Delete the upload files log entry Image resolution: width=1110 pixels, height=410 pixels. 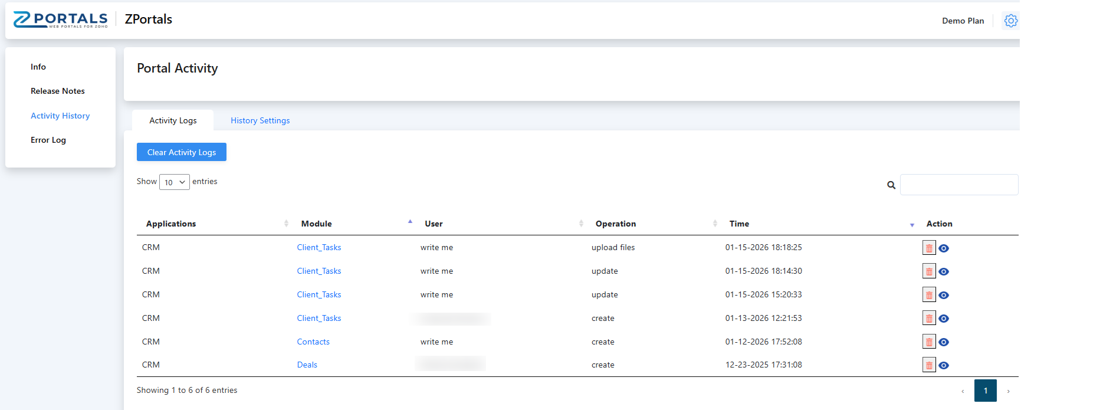(x=929, y=248)
